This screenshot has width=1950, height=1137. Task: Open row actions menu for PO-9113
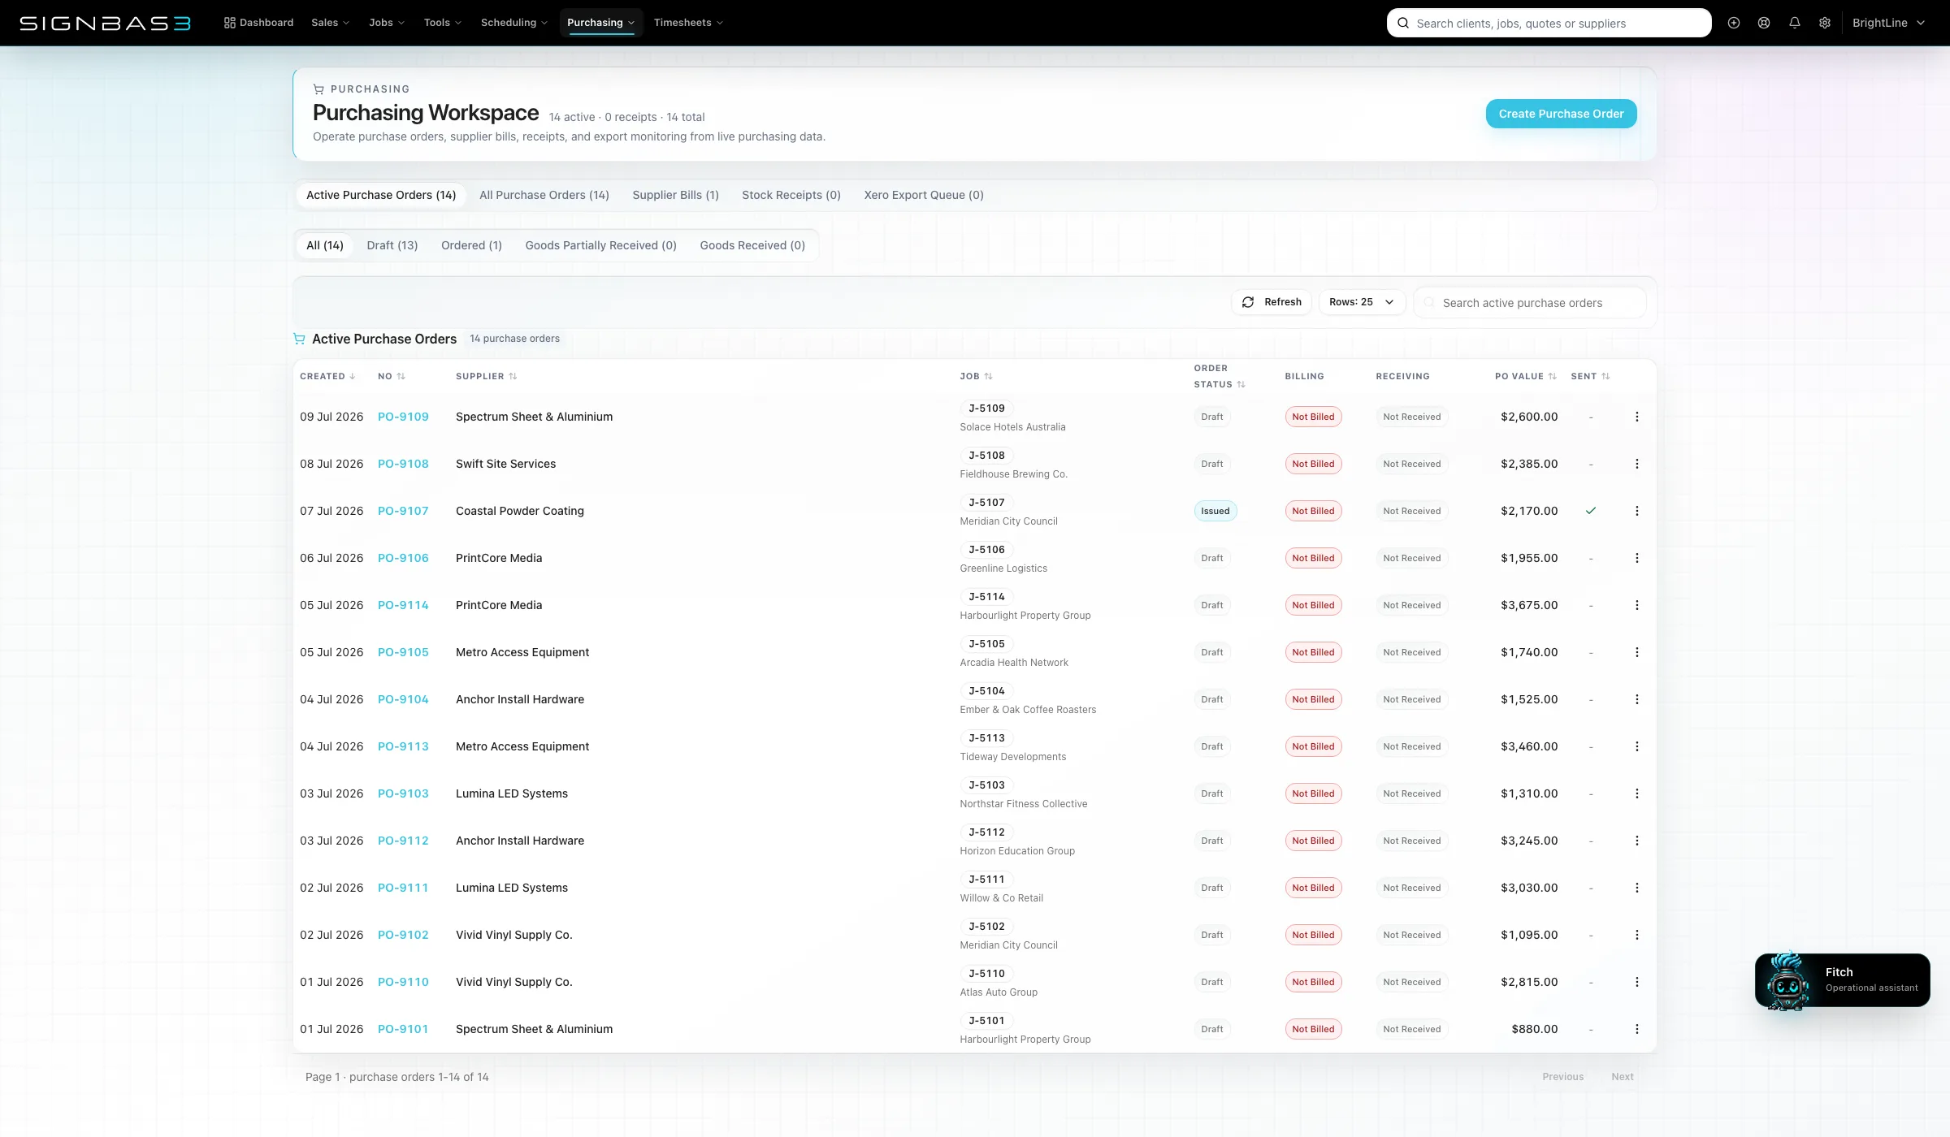[1637, 746]
